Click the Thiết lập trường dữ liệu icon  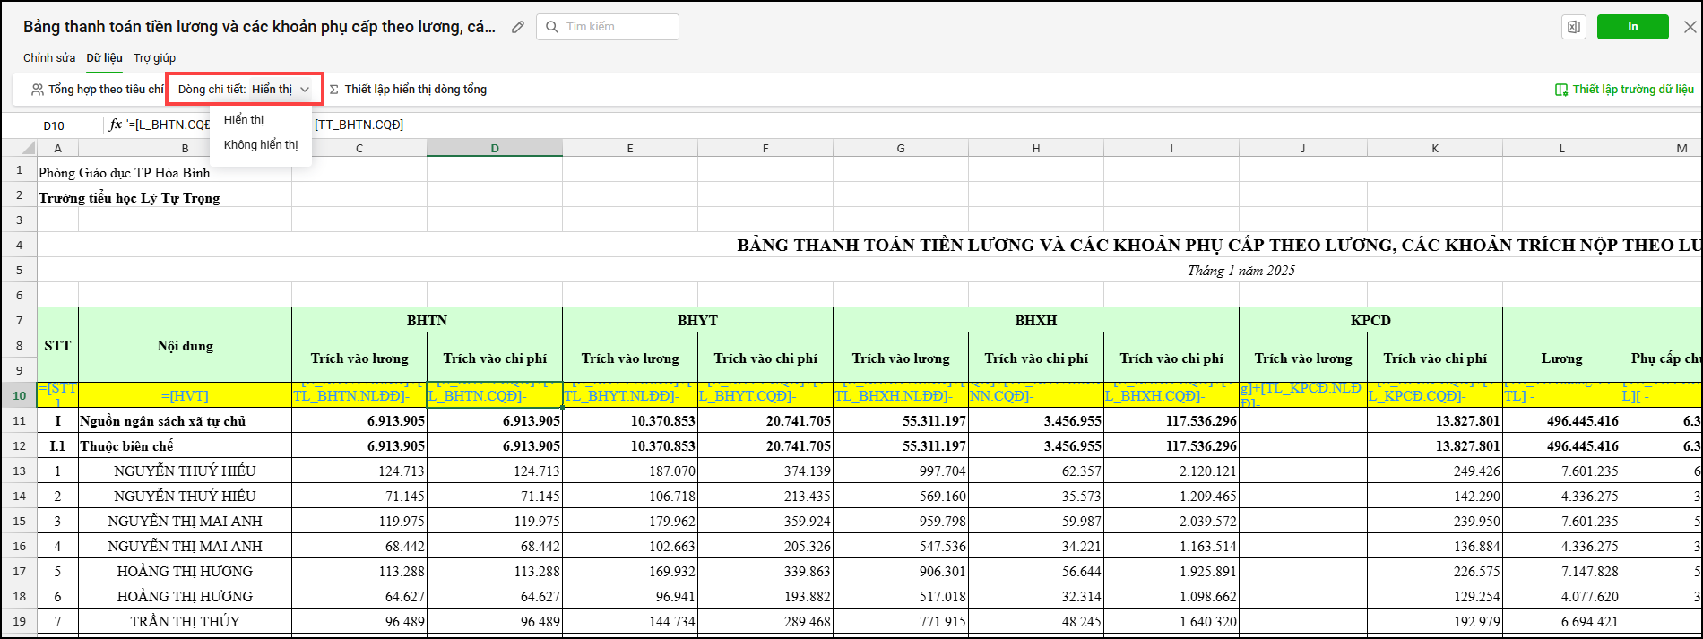1560,90
